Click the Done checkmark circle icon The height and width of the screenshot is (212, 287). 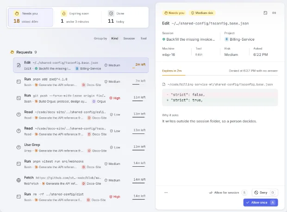[x=111, y=13]
